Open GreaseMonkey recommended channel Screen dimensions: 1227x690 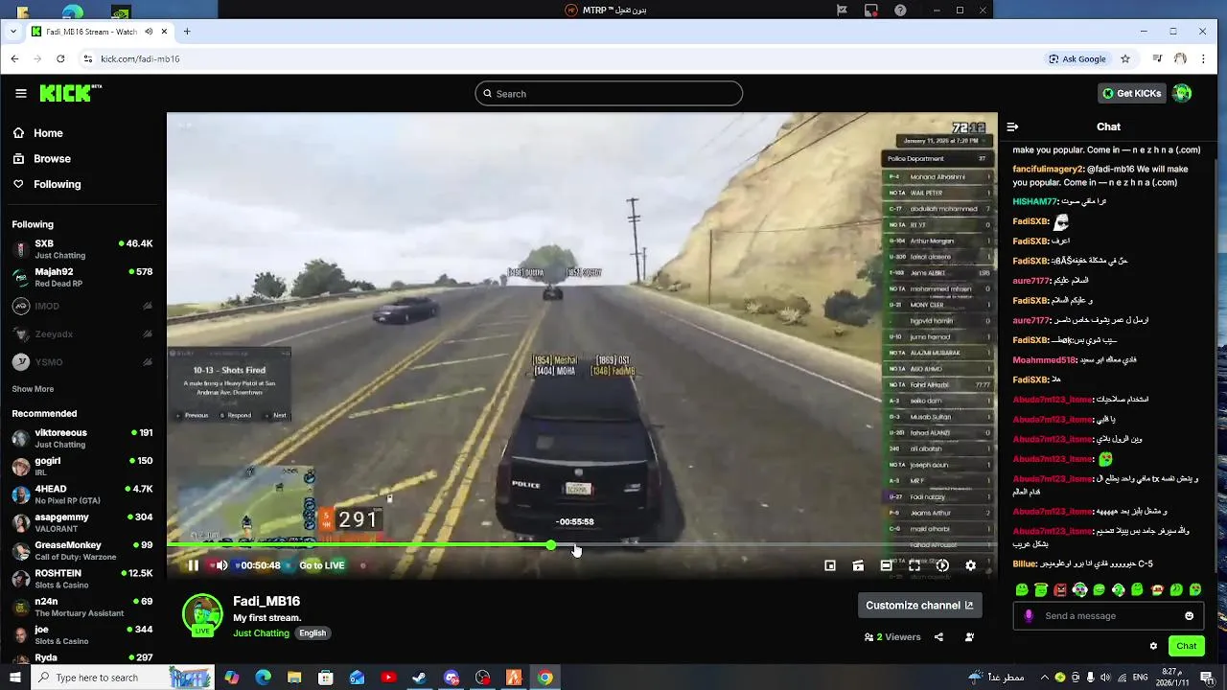82,551
